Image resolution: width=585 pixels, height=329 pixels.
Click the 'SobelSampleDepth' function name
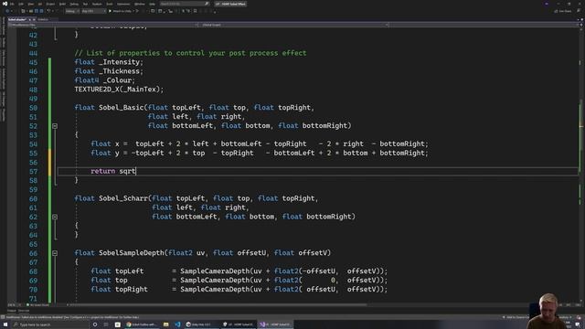tap(132, 253)
